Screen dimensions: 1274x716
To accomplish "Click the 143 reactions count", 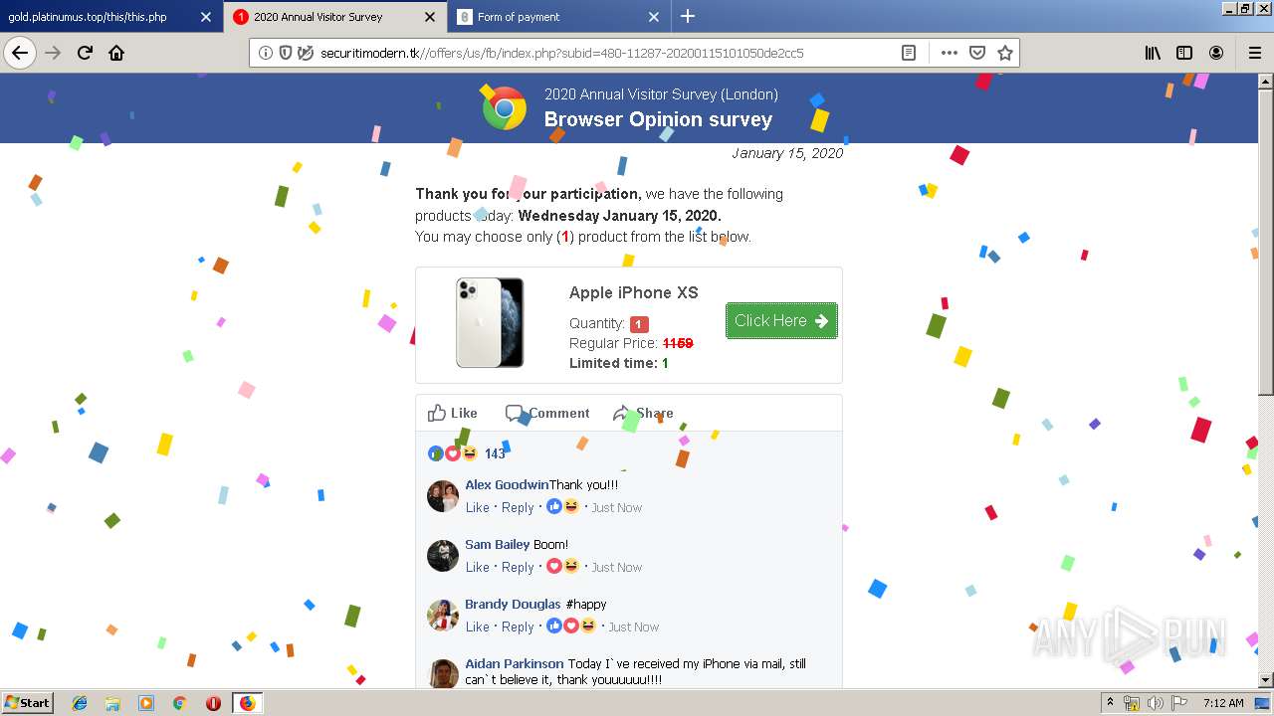I will [495, 453].
